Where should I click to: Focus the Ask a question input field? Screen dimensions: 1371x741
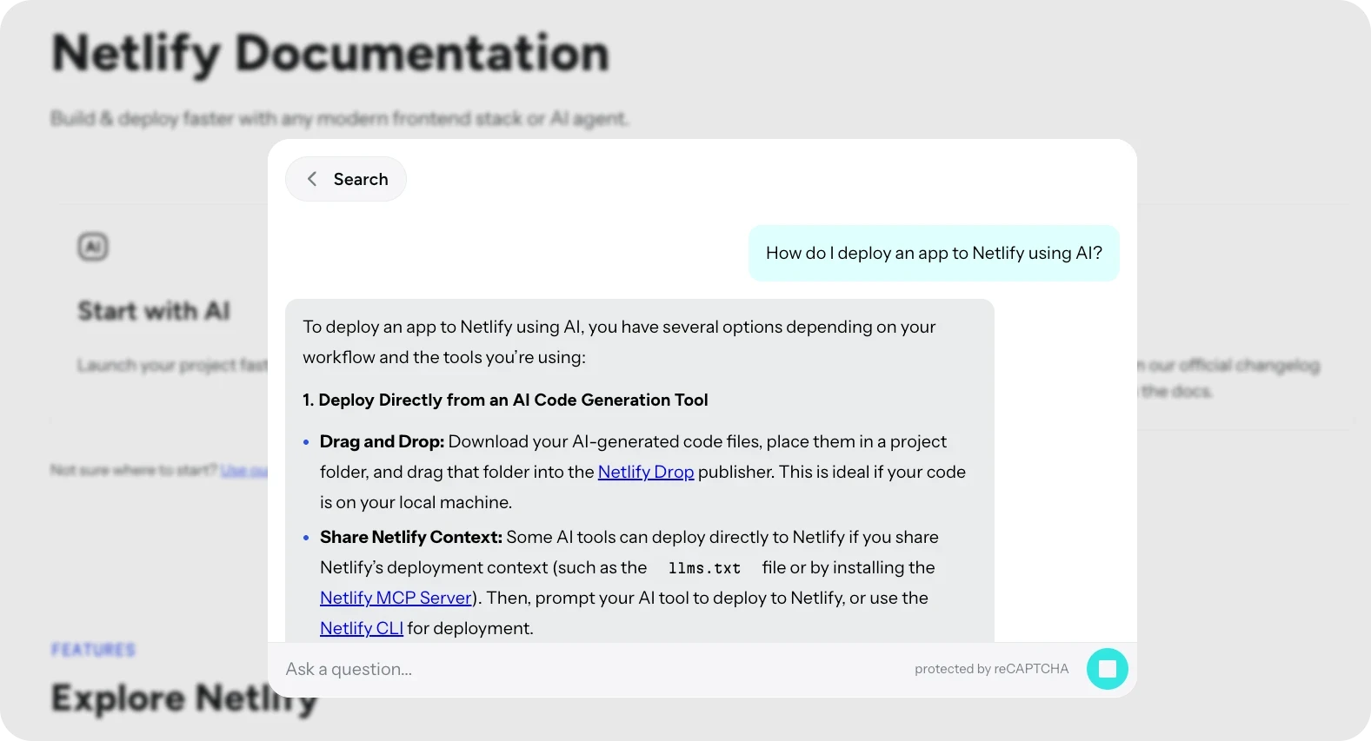[x=591, y=669]
